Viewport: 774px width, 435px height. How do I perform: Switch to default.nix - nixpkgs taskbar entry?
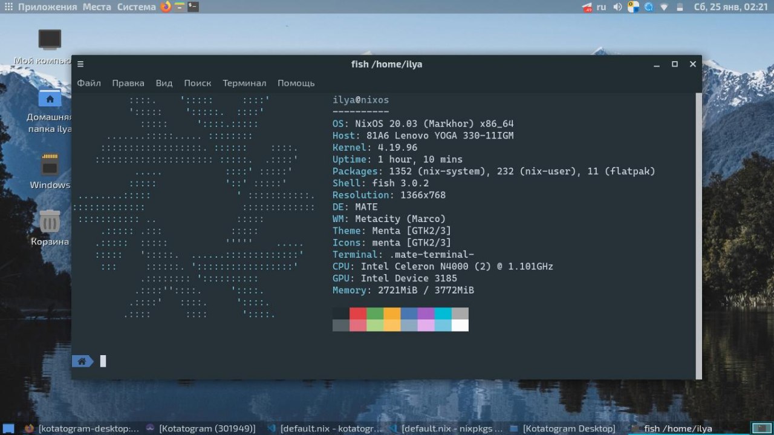[446, 428]
